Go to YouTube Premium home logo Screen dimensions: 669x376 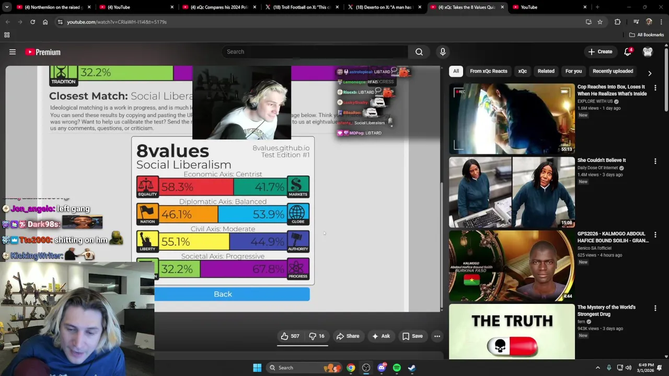click(x=43, y=52)
